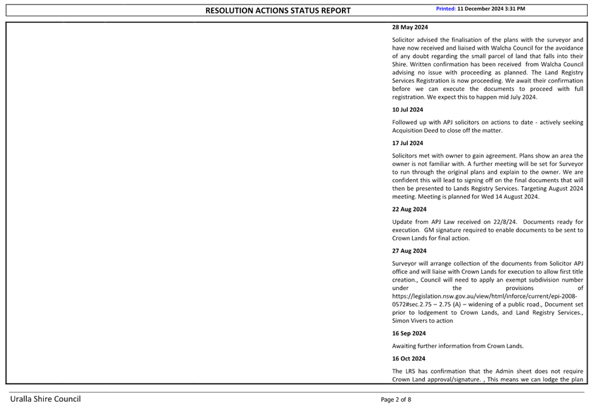Select the "10 Jul 2024" date heading
The height and width of the screenshot is (409, 593).
408,110
